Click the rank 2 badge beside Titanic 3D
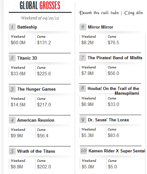The width and height of the screenshot is (147, 174). [x=12, y=58]
